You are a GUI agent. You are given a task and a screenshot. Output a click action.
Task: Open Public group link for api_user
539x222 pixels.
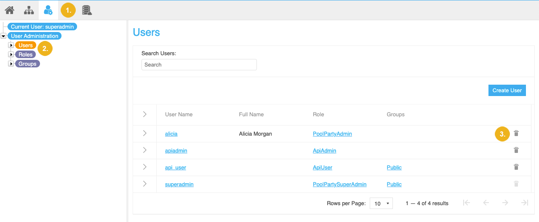(394, 168)
